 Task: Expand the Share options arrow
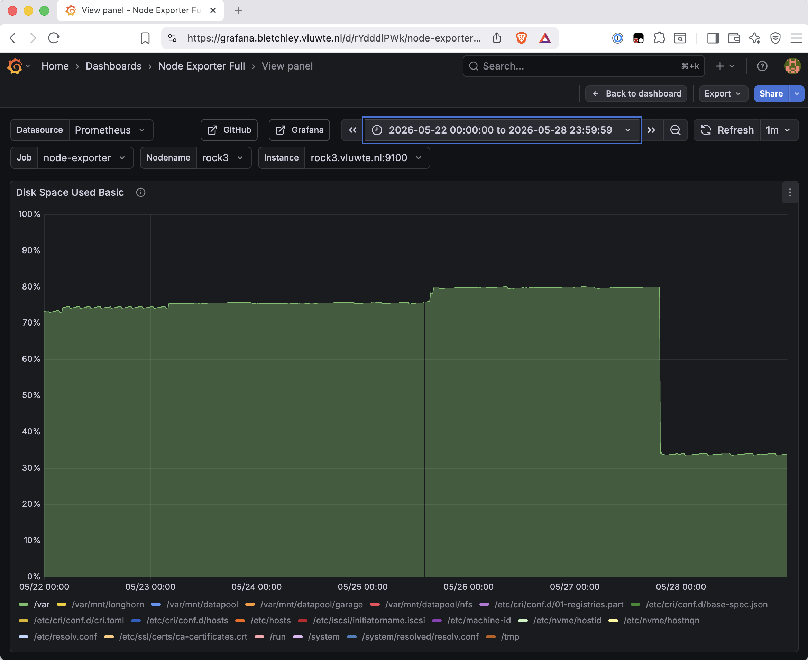[797, 94]
